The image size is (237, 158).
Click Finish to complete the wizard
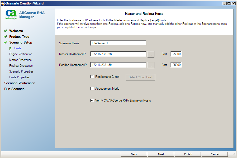[x=188, y=154]
